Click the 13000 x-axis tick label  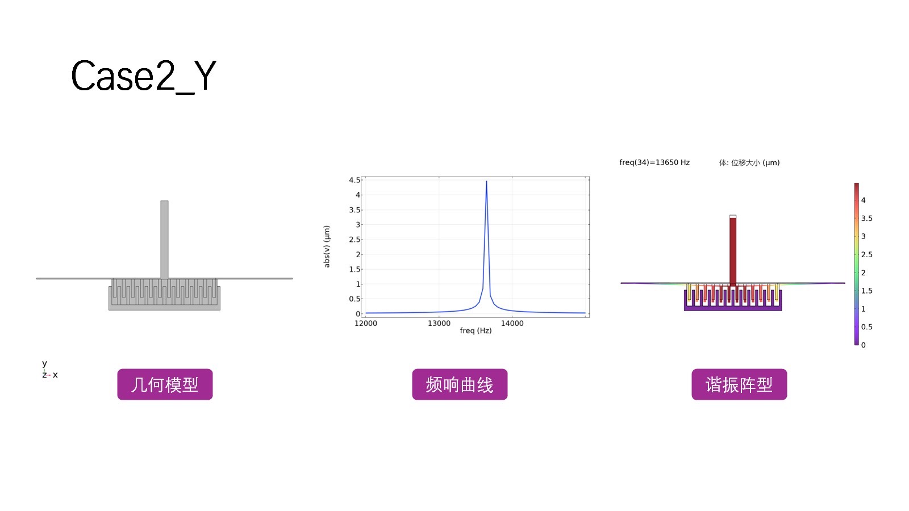(439, 323)
